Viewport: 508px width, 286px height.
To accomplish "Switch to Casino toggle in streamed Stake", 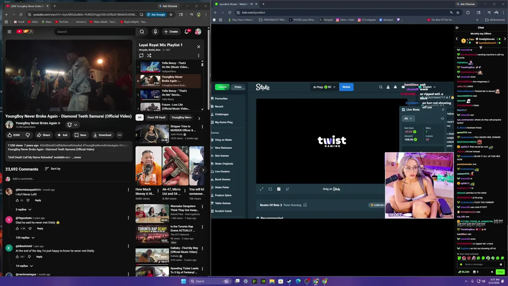I will click(x=222, y=87).
